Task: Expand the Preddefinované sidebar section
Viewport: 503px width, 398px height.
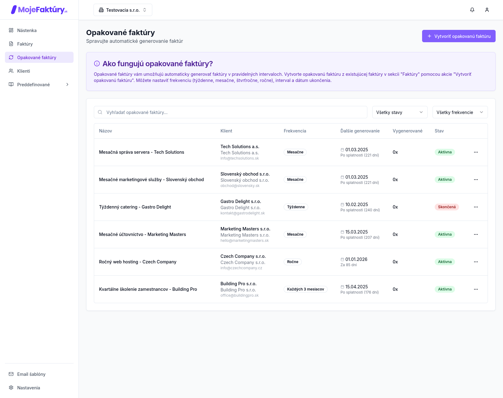Action: coord(39,85)
